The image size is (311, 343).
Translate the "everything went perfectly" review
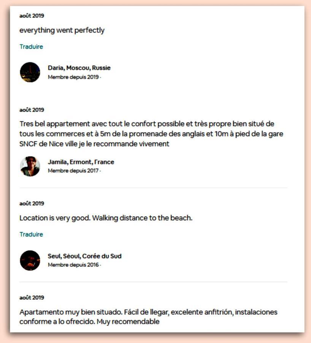coord(31,47)
